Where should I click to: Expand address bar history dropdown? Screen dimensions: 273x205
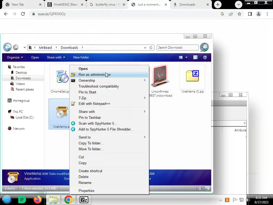click(145, 48)
